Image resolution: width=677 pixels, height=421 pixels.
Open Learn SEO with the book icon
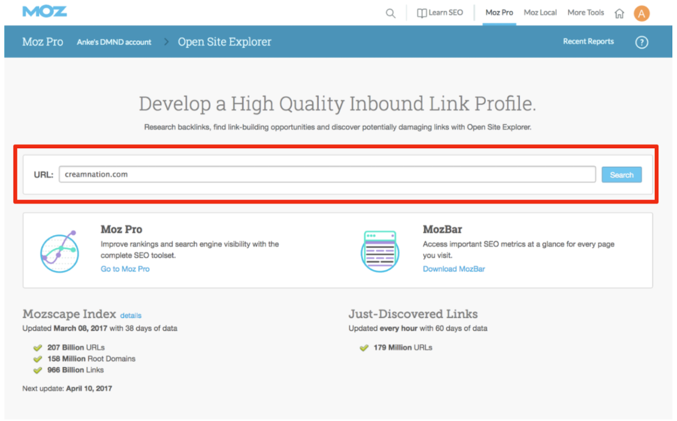click(440, 13)
